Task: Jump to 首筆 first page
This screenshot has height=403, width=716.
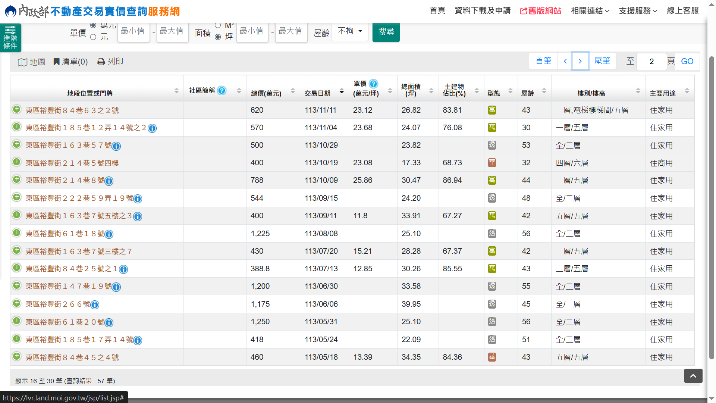Action: [543, 61]
